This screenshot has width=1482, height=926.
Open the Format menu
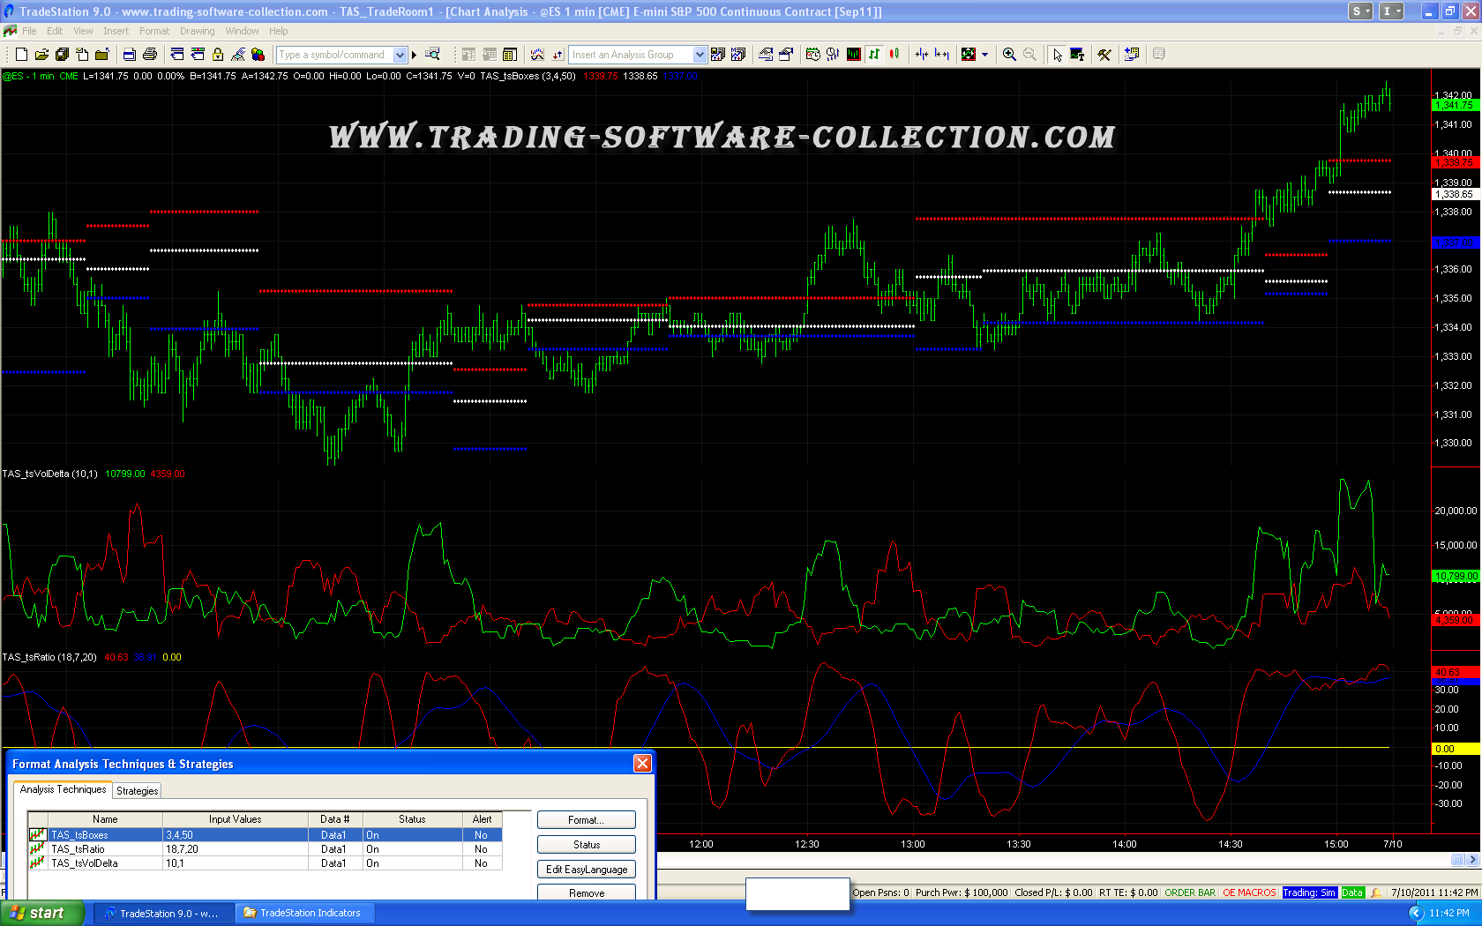tap(153, 31)
